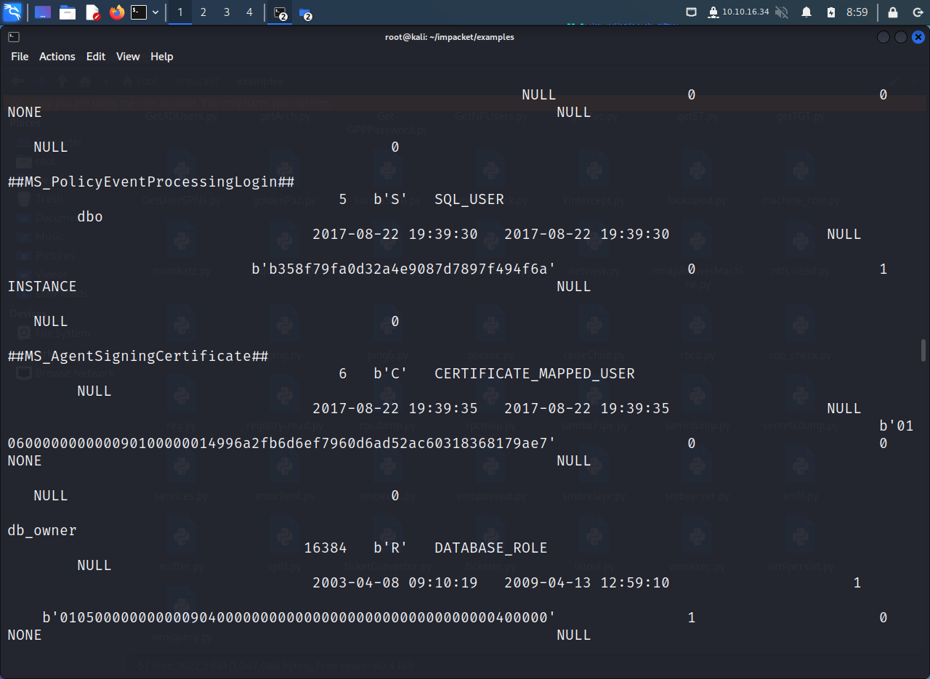
Task: Maximize the terminal window
Action: click(901, 37)
